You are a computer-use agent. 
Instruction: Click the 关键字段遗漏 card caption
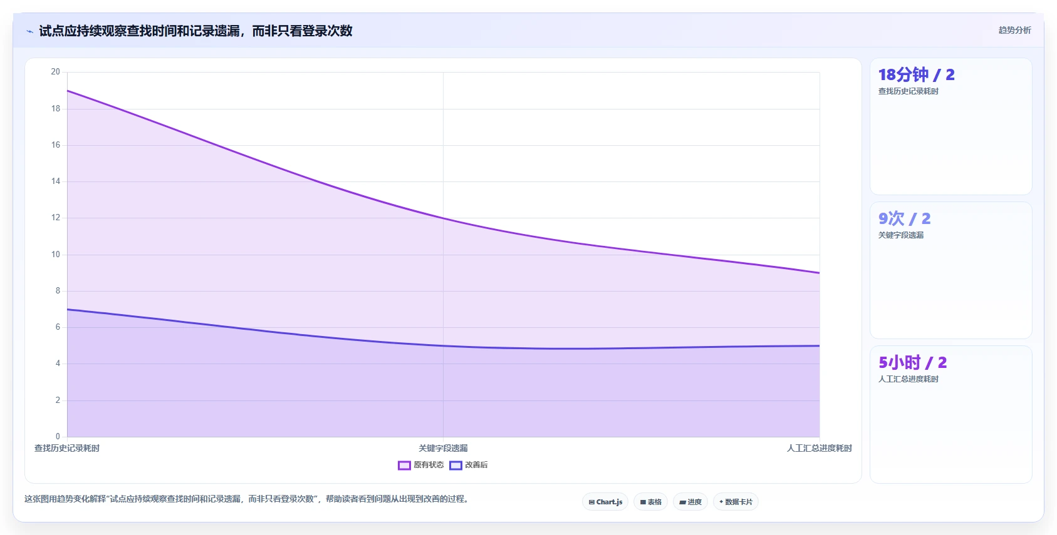coord(900,235)
